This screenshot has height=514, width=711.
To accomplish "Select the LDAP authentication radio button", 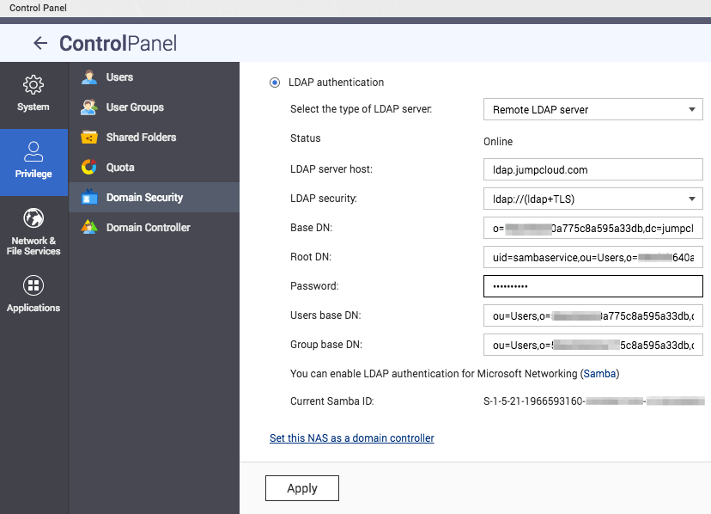I will 274,83.
